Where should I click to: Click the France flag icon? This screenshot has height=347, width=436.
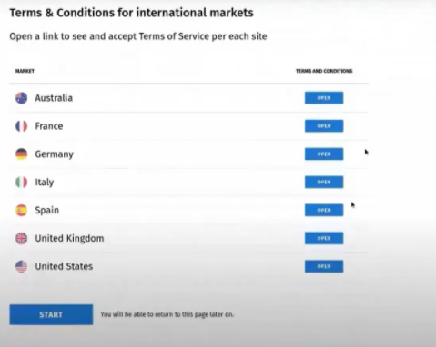pyautogui.click(x=21, y=126)
